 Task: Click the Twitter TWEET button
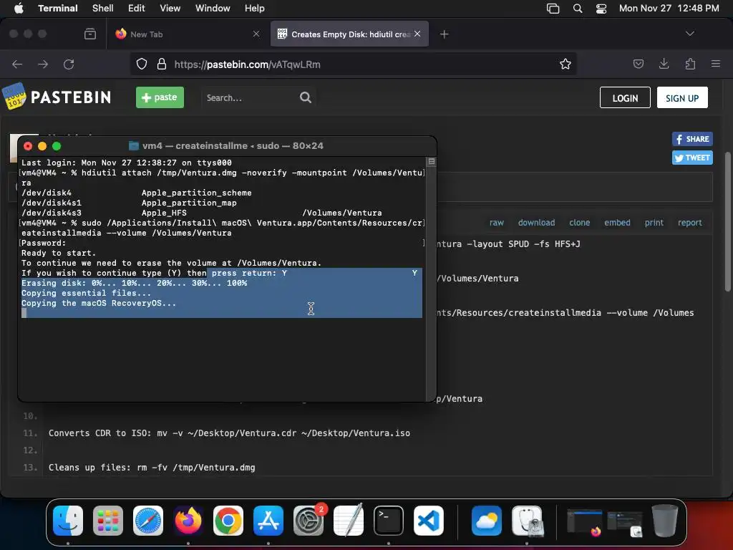(x=692, y=158)
